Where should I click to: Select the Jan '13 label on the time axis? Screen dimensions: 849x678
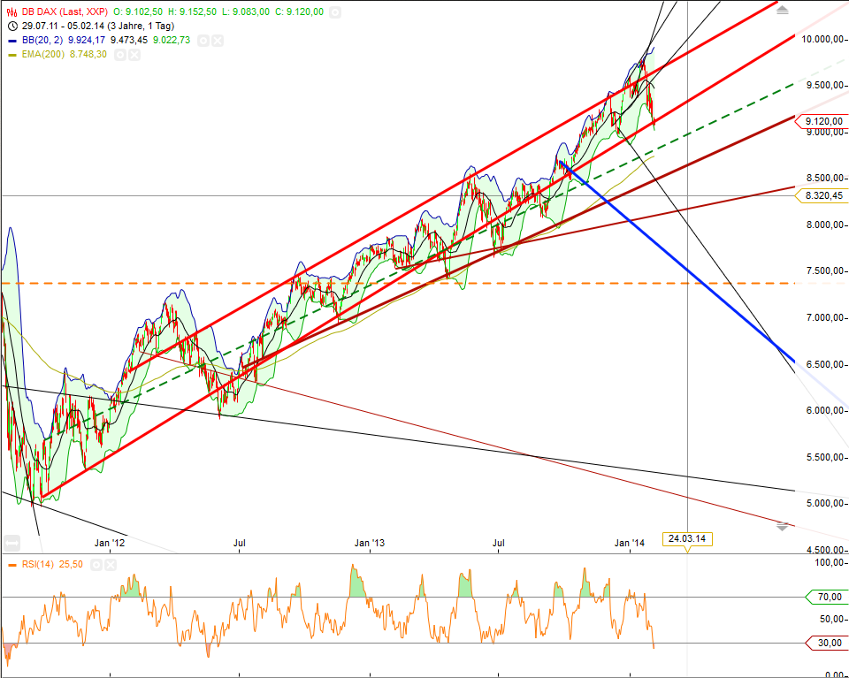click(x=370, y=542)
